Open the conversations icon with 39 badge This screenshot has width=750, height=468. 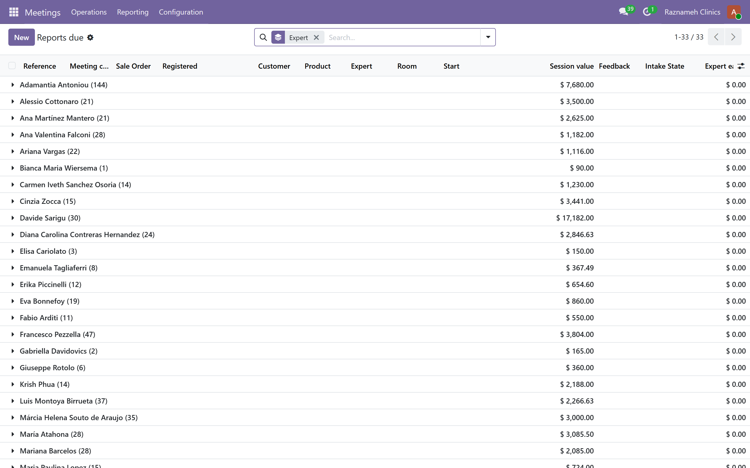pyautogui.click(x=623, y=12)
